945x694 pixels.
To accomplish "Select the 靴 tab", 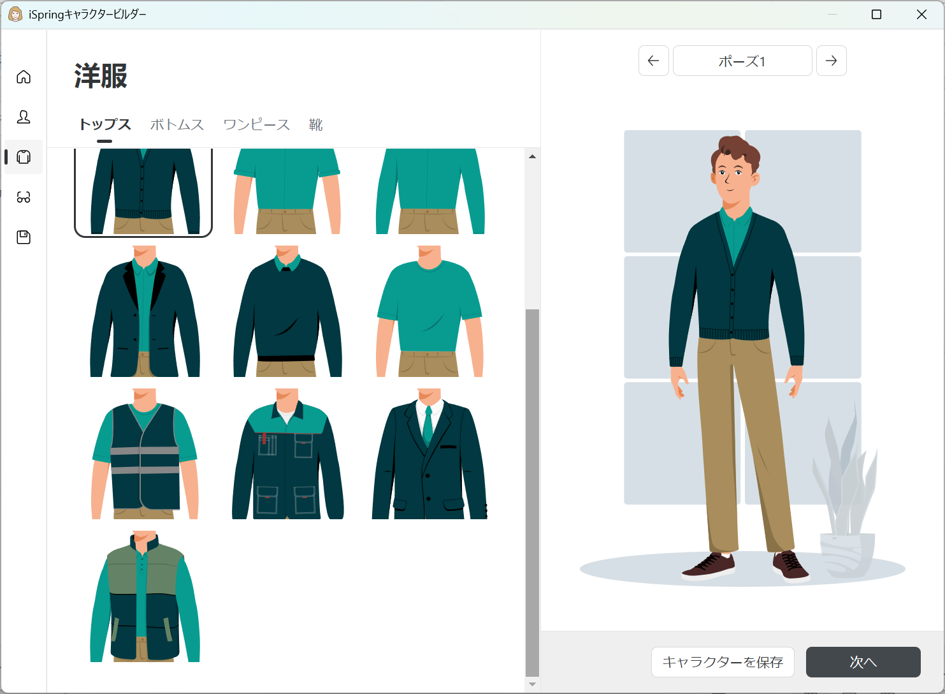I will coord(315,124).
